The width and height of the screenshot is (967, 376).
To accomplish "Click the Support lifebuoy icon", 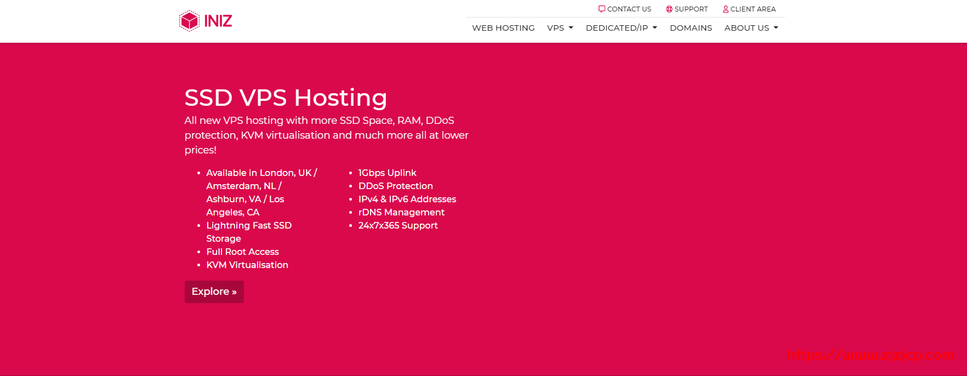I will pos(669,9).
